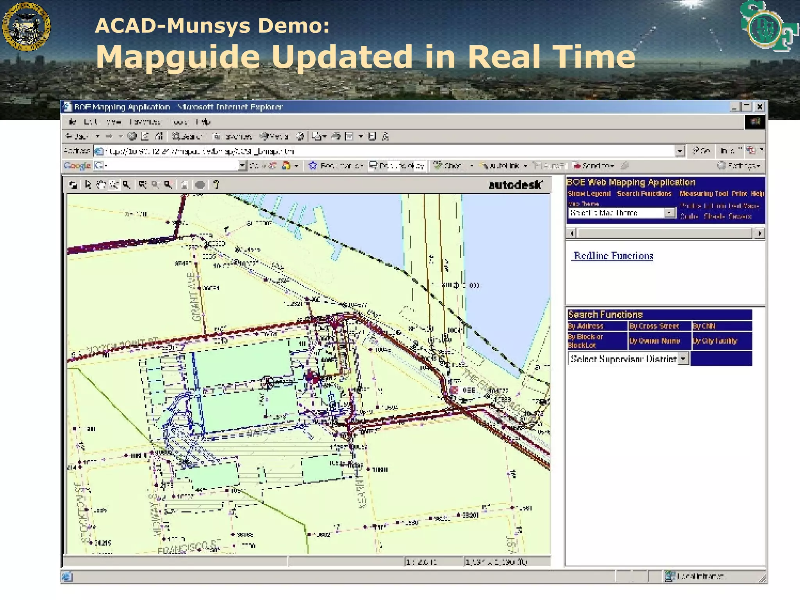Click the Redline Functions link

(x=613, y=256)
